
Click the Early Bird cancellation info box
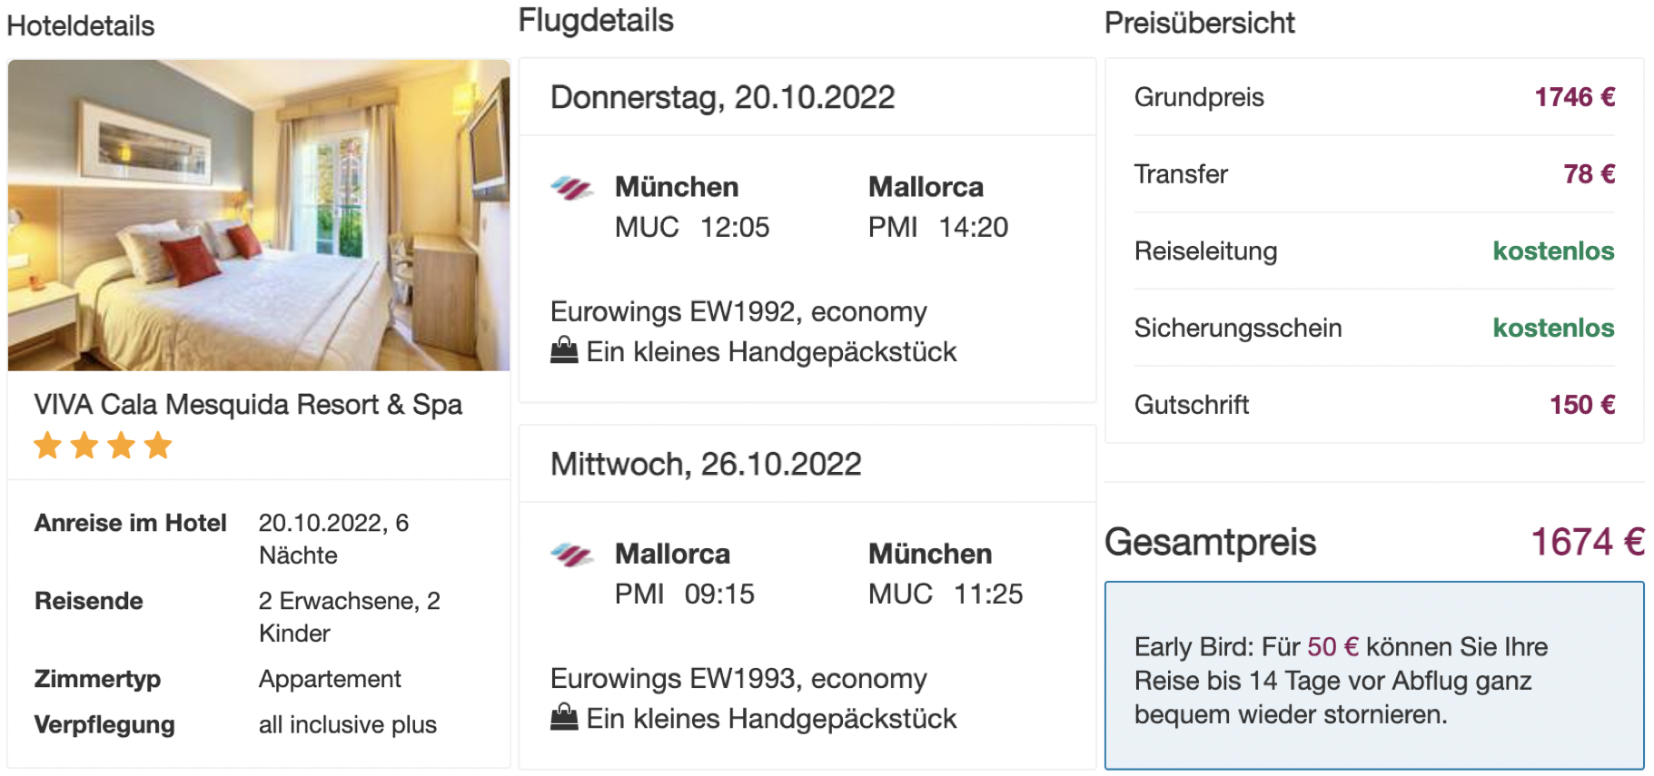point(1374,676)
